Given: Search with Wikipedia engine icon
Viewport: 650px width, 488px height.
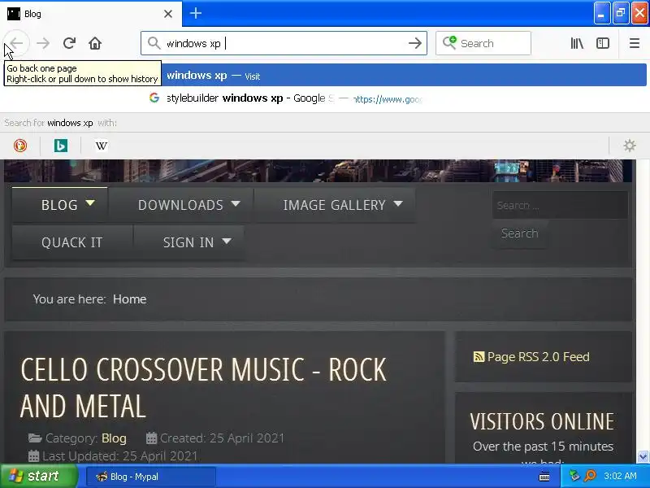Looking at the screenshot, I should tap(102, 146).
